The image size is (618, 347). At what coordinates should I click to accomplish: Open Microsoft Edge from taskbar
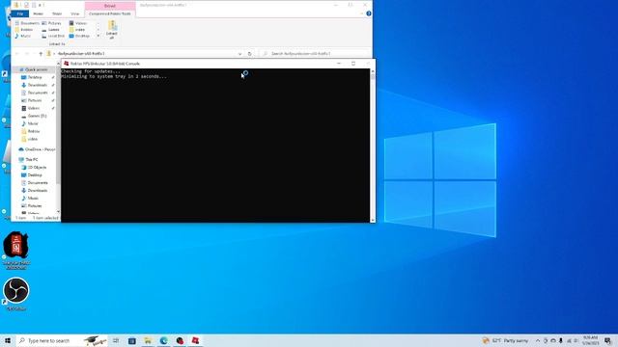[163, 340]
